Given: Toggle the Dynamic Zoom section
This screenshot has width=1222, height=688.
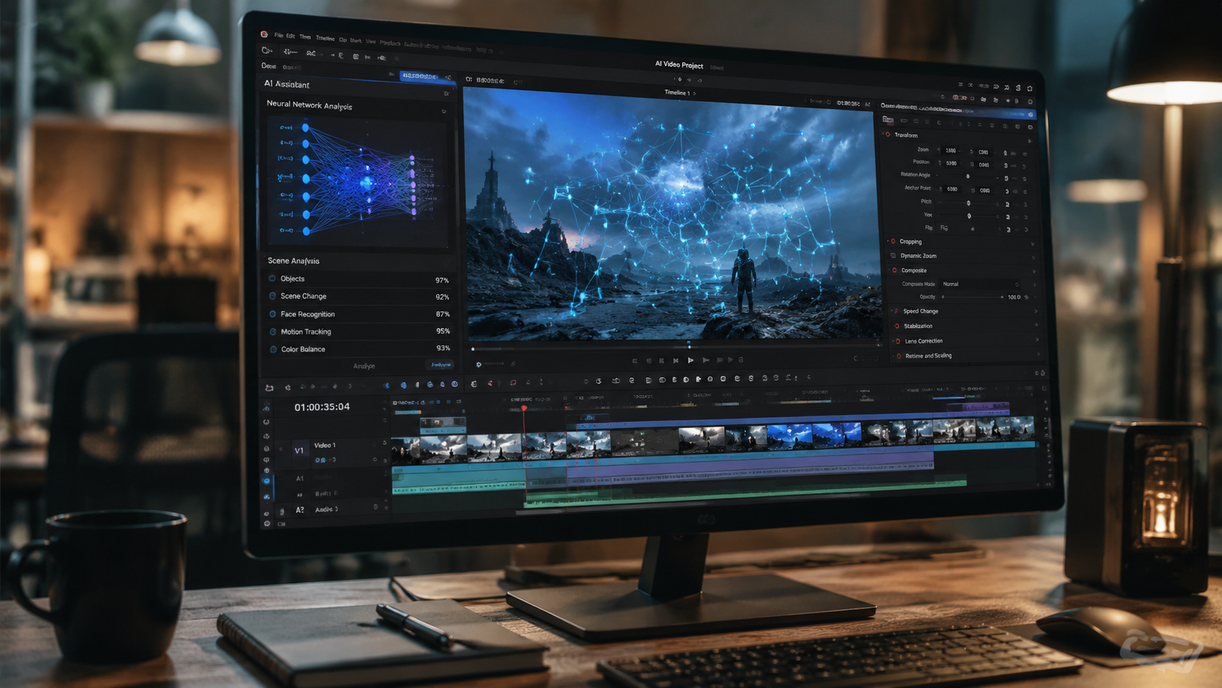Looking at the screenshot, I should pyautogui.click(x=893, y=256).
